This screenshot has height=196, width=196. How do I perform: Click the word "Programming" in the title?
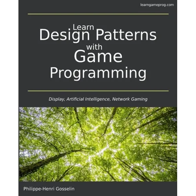[x=98, y=73]
